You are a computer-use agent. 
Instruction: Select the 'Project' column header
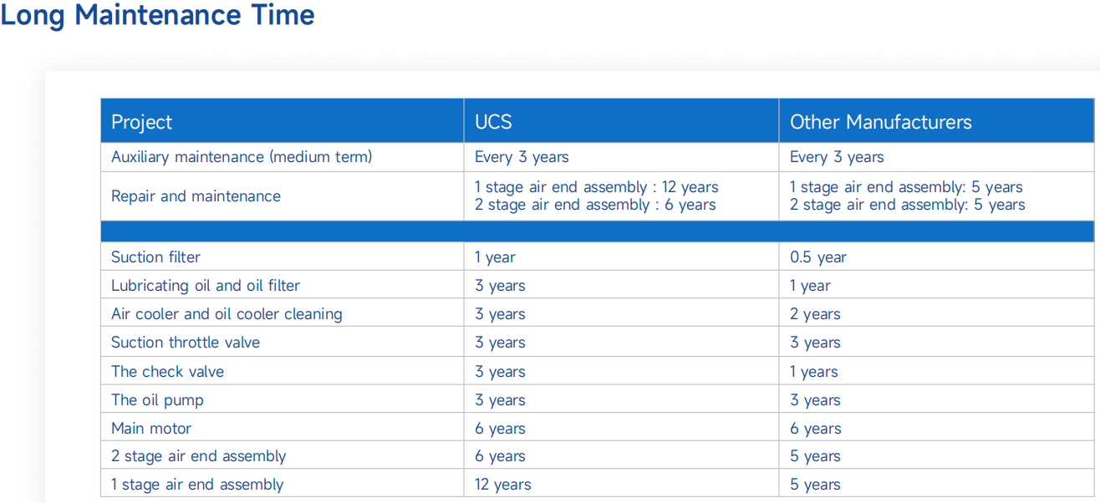[x=141, y=122]
